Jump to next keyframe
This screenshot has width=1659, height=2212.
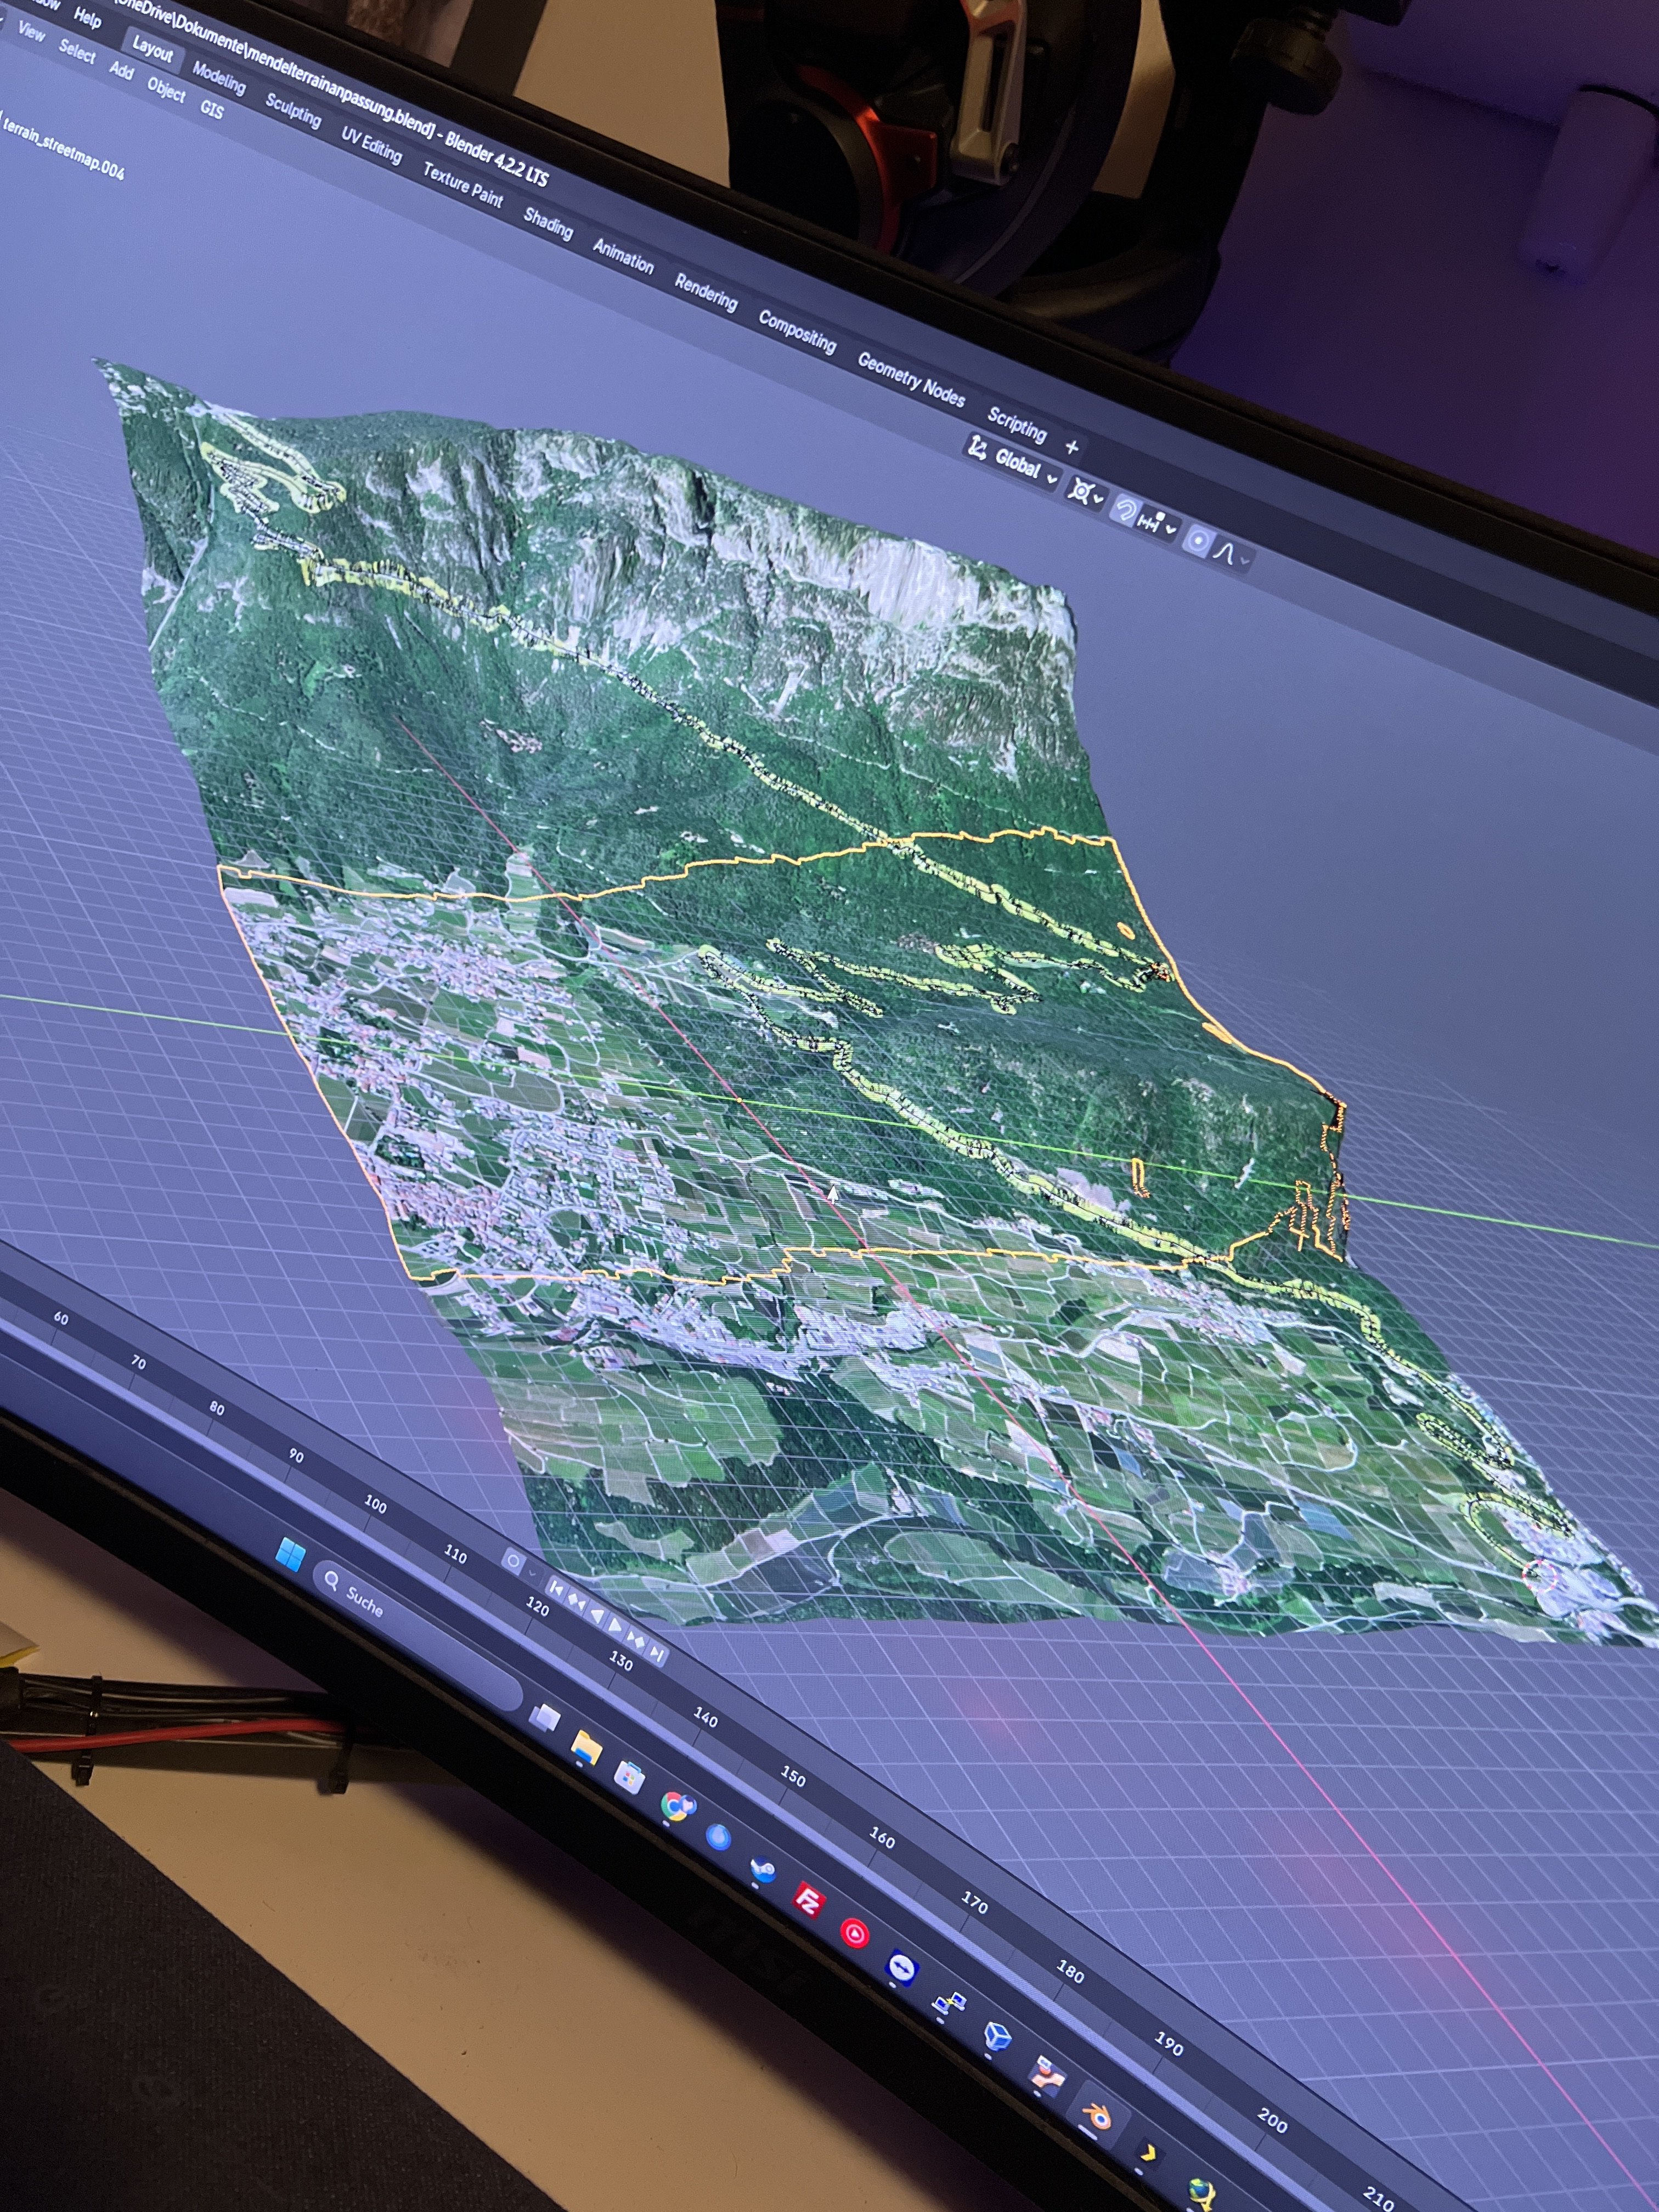(636, 1640)
